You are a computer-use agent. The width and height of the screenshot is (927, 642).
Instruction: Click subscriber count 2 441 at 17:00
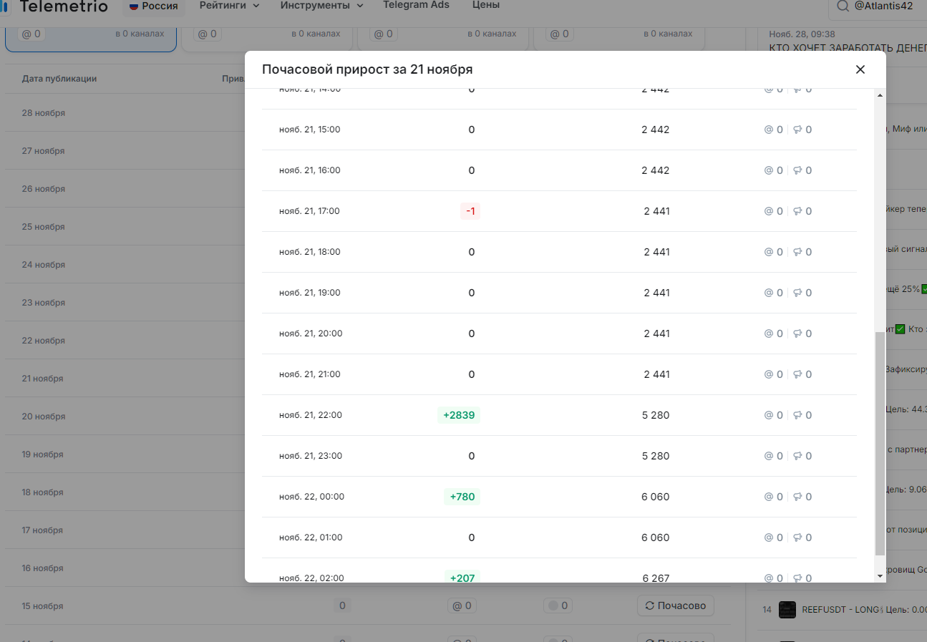pos(656,211)
